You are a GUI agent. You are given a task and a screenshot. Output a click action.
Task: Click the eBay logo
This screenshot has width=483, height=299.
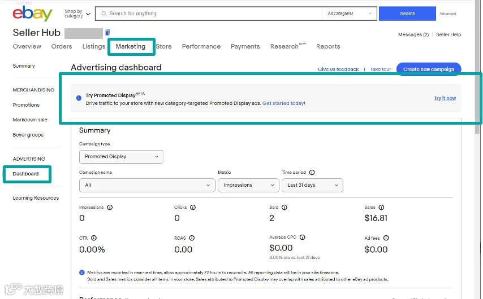32,14
